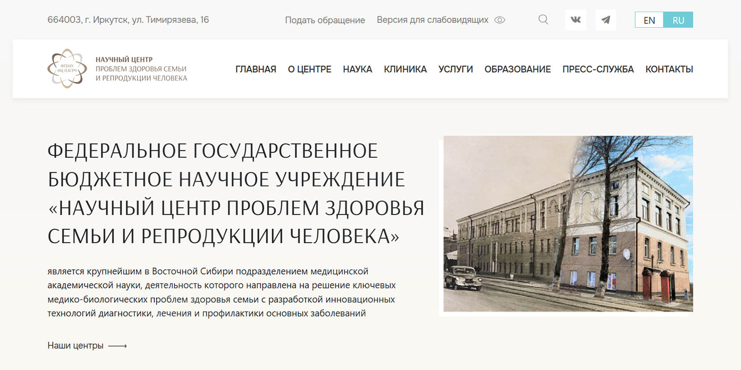
Task: Open the ОБРАЗОВАНИЕ menu item
Action: tap(517, 69)
